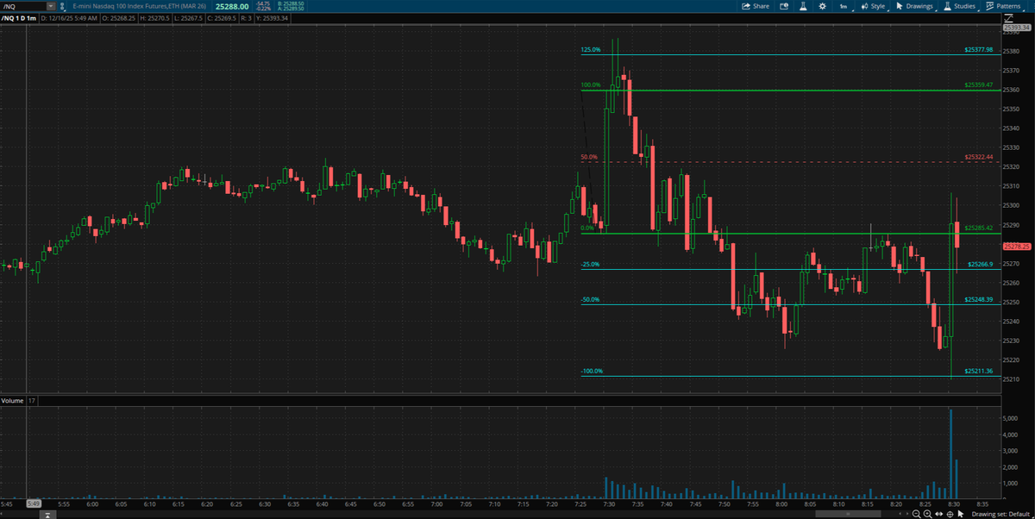This screenshot has width=1035, height=519.
Task: Click the D: 12/16/25 5:49 AM date readout
Action: click(x=69, y=18)
